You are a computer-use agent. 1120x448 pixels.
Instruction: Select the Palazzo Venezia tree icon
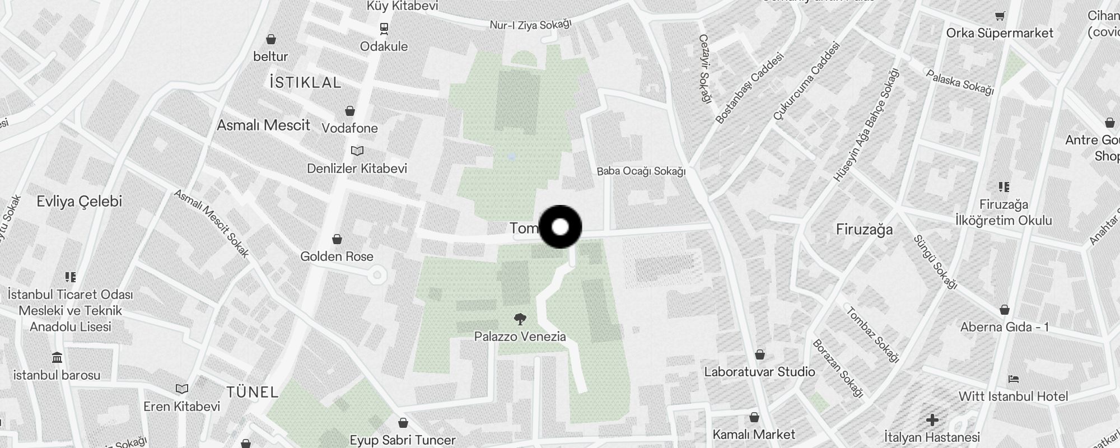click(520, 320)
